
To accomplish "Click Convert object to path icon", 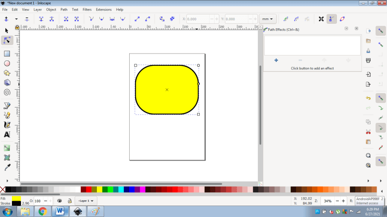I will click(x=162, y=19).
